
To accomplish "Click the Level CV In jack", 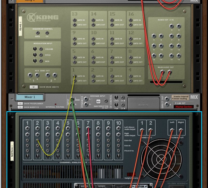I will coord(123,98).
